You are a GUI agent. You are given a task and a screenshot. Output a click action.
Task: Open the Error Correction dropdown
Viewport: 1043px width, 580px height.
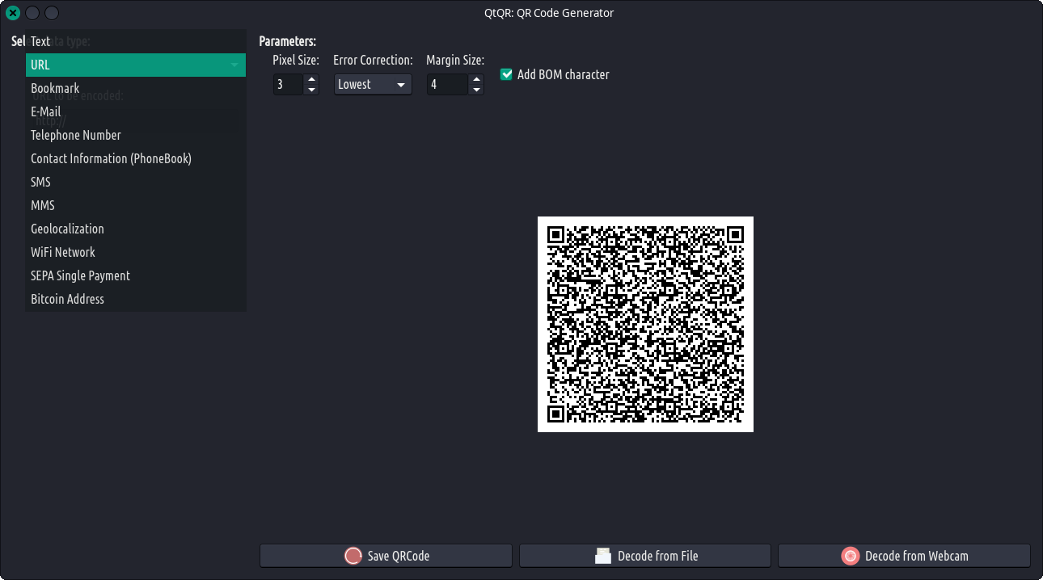click(373, 84)
